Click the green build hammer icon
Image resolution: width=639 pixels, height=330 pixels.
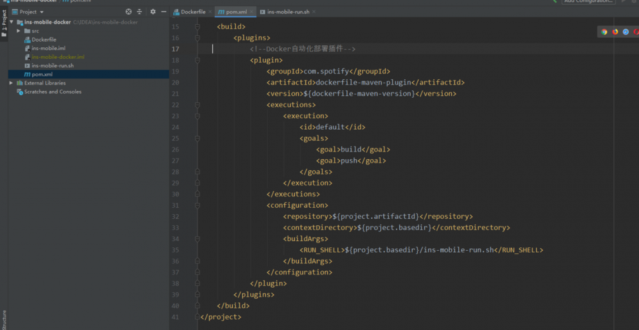tap(555, 1)
